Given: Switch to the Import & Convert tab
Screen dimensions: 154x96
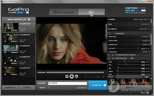Looking at the screenshot, I should coord(64,12).
